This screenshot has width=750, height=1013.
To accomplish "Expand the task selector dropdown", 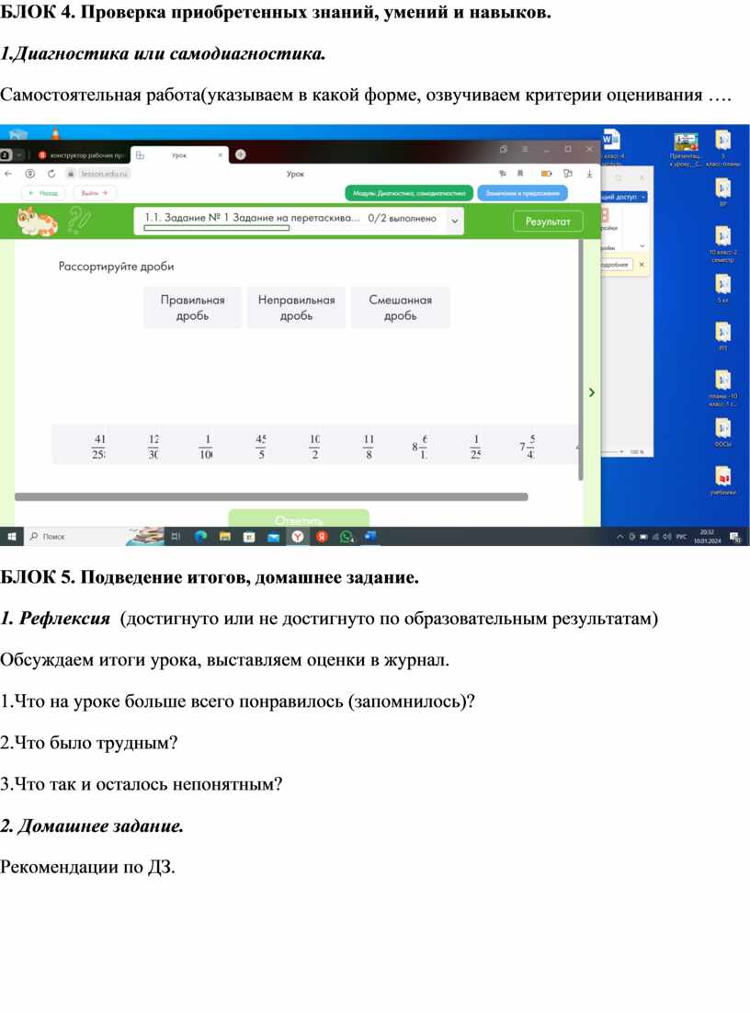I will click(x=454, y=221).
